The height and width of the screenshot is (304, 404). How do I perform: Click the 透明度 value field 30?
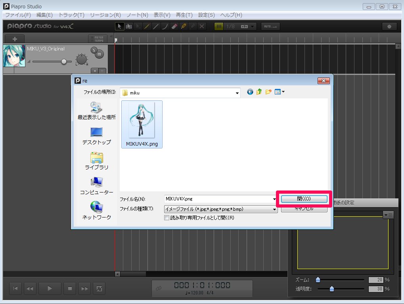pyautogui.click(x=376, y=289)
